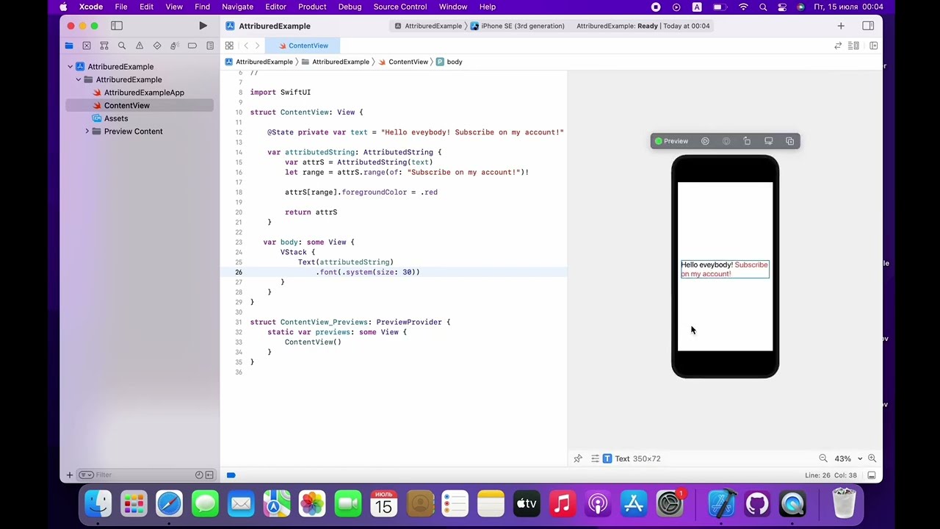
Task: Click the canvas hierarchy list icon
Action: pyautogui.click(x=595, y=458)
